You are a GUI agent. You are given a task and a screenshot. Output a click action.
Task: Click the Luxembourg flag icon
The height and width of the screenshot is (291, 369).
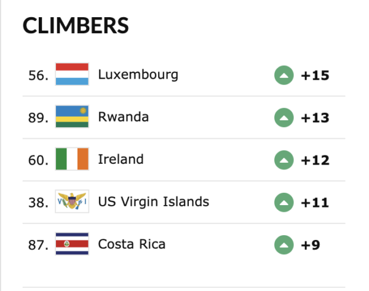(72, 75)
